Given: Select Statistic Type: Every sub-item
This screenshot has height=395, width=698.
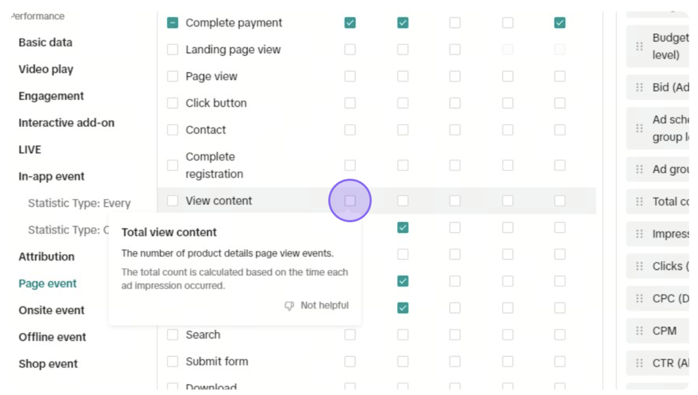Looking at the screenshot, I should tap(79, 203).
